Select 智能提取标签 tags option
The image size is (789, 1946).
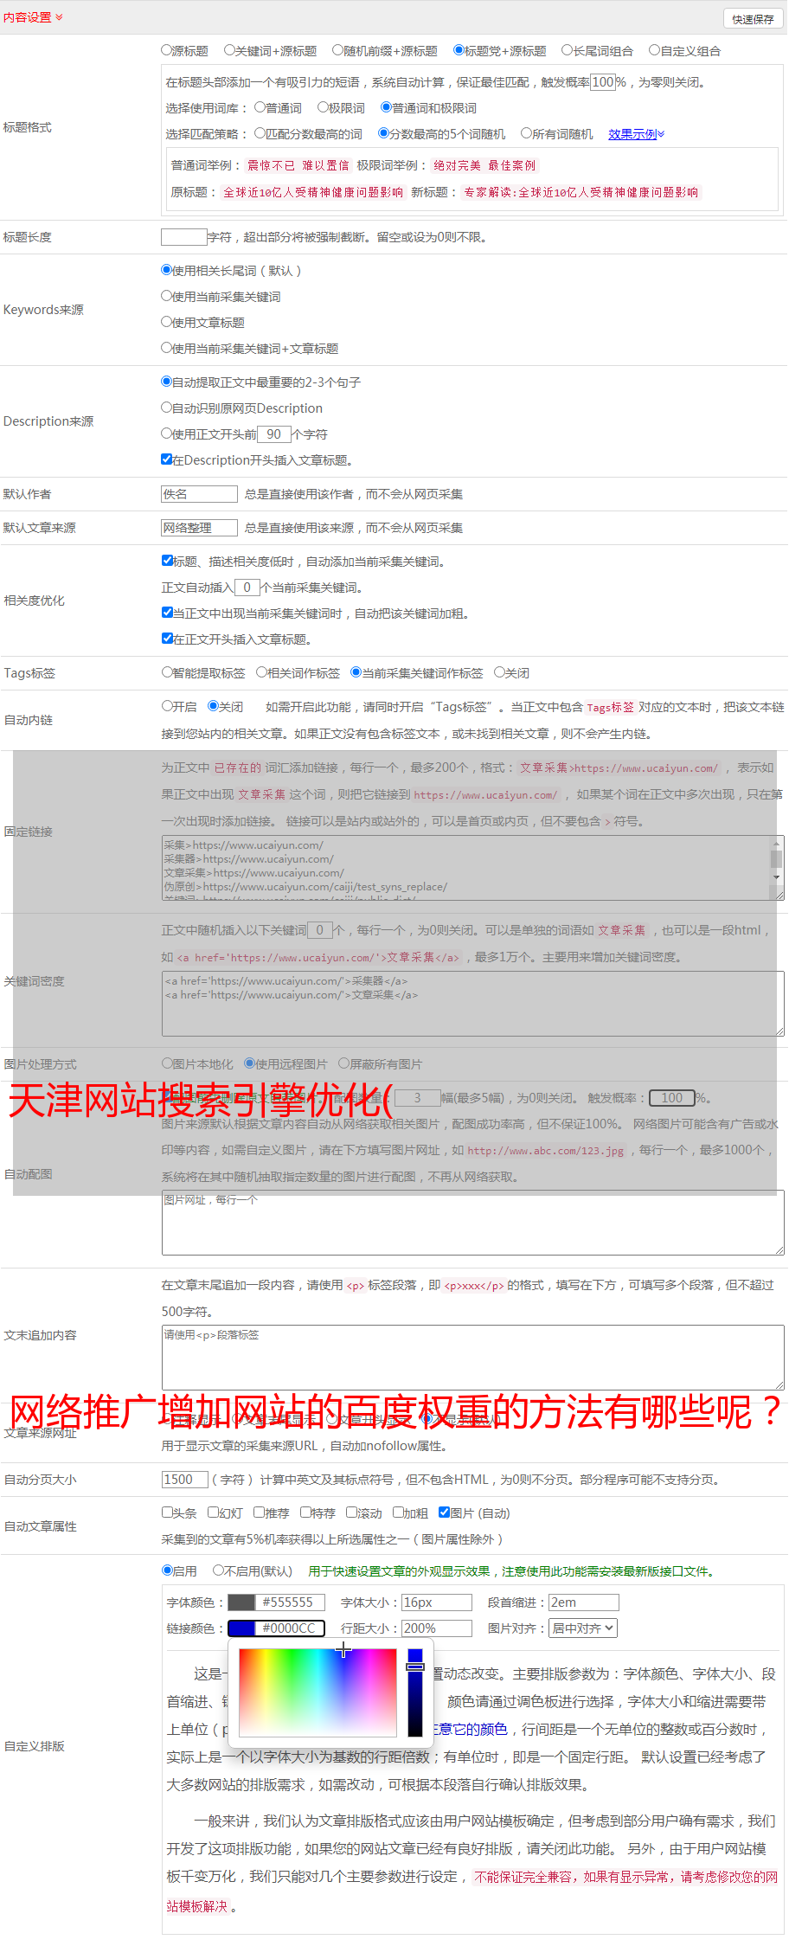(x=167, y=672)
